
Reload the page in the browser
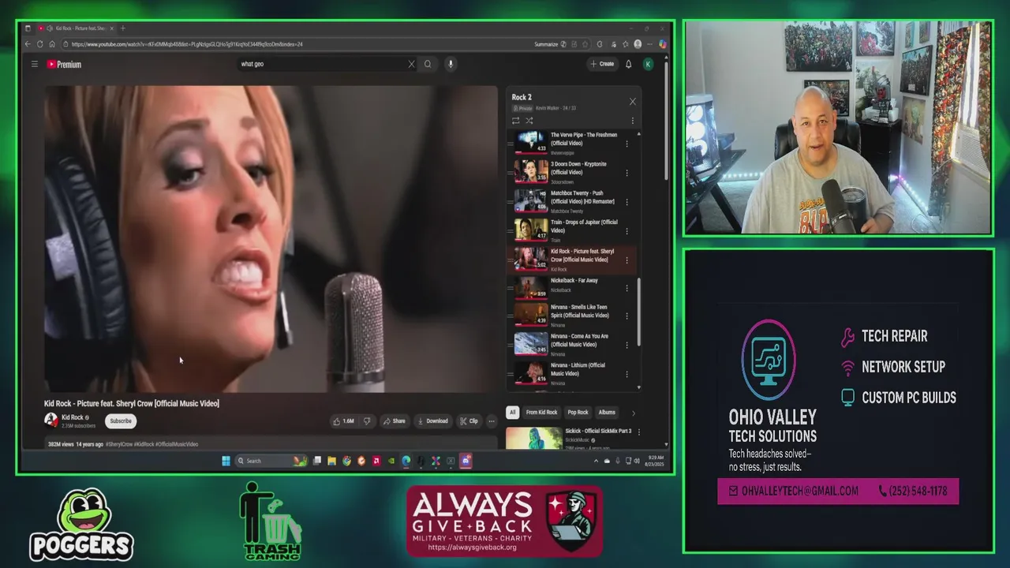pyautogui.click(x=39, y=44)
